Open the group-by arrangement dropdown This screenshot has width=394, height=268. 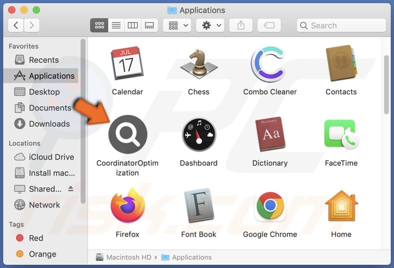click(x=177, y=25)
